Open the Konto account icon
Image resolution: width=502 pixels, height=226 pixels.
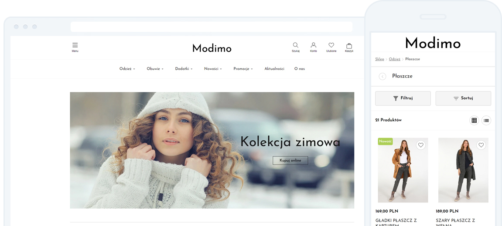point(314,45)
